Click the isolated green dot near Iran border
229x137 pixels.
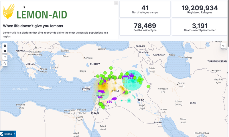pyautogui.click(x=148, y=86)
